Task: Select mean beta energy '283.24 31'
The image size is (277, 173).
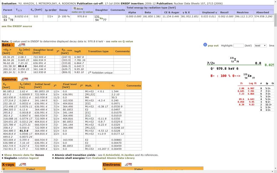Action: tap(9, 72)
